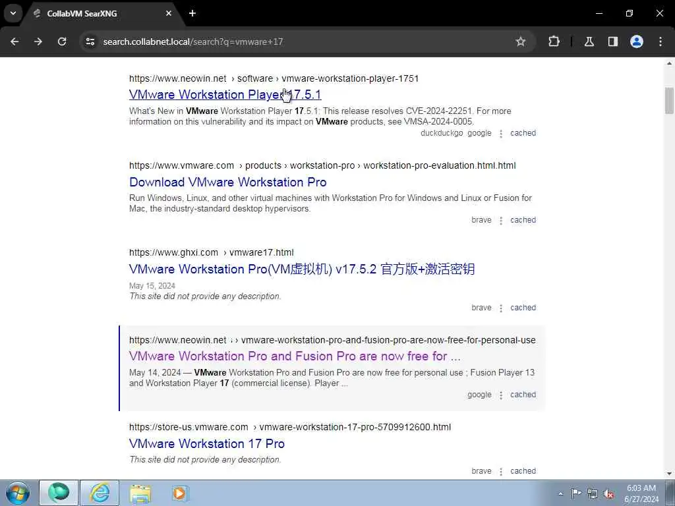Show hidden system tray icons
Screen dimensions: 675x506
click(560, 493)
